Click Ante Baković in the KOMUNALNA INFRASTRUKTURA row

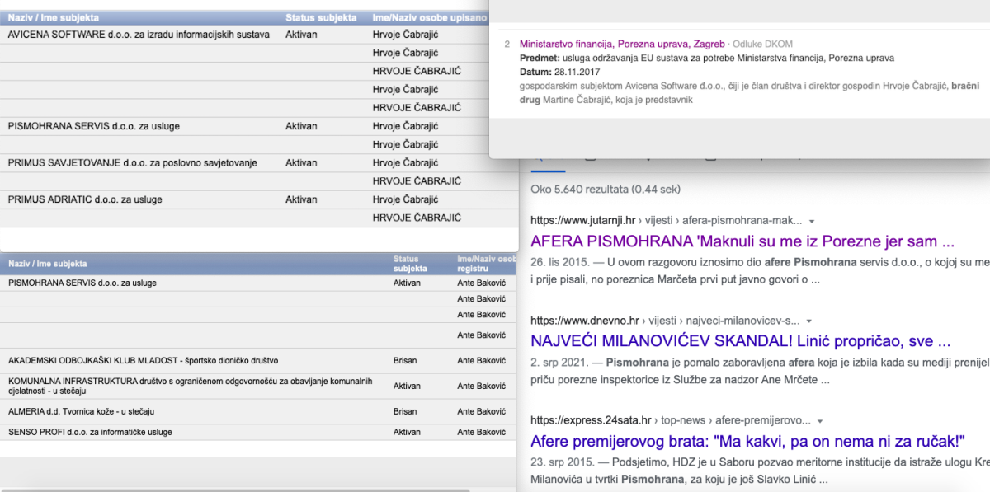point(481,386)
